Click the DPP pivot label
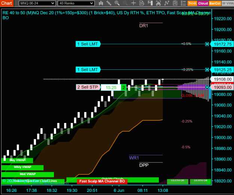 pyautogui.click(x=144, y=165)
